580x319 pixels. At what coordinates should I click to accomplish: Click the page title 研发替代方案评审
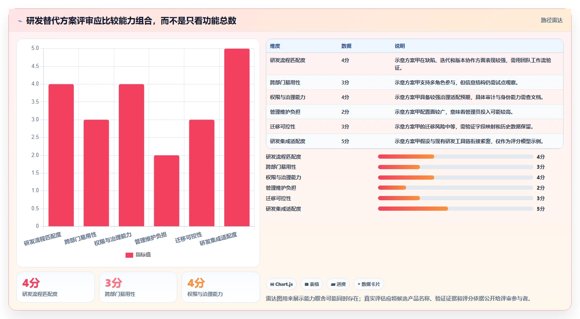(131, 21)
